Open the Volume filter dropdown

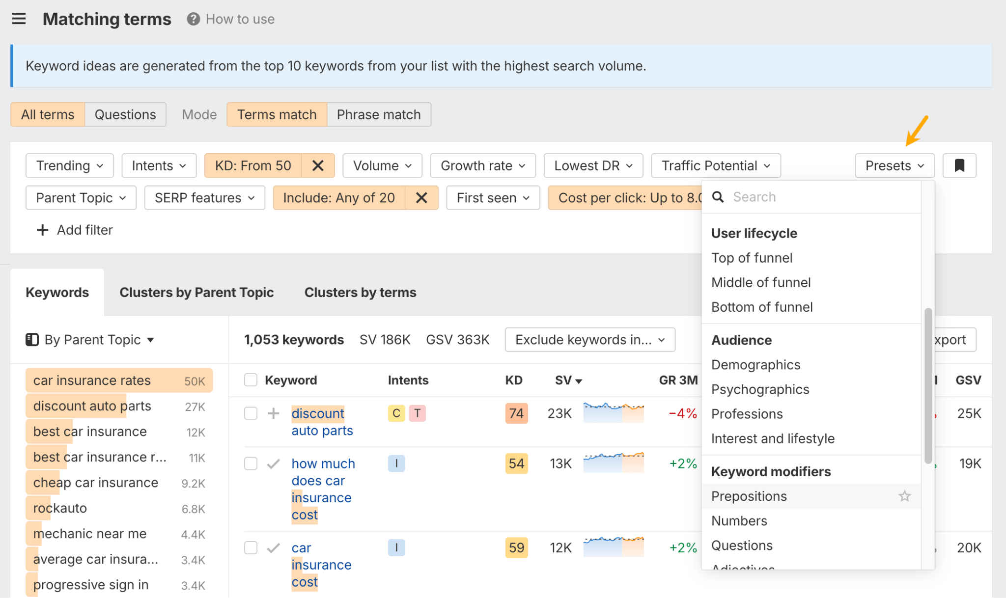pos(382,165)
